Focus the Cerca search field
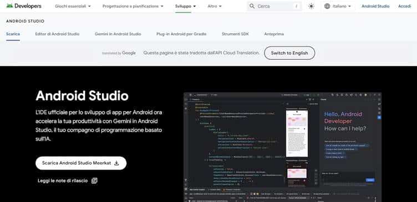 (x=274, y=6)
